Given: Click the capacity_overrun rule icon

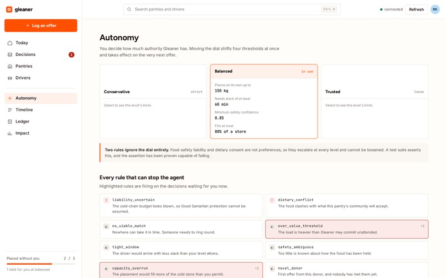Looking at the screenshot, I should pyautogui.click(x=106, y=269).
